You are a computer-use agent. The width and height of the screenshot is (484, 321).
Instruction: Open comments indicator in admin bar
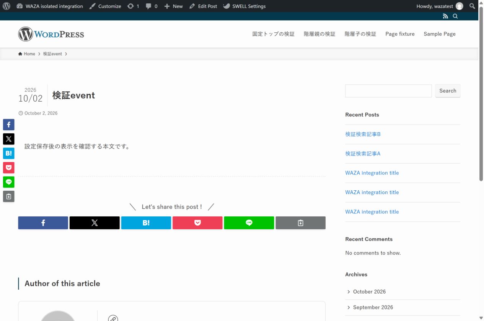tap(152, 6)
